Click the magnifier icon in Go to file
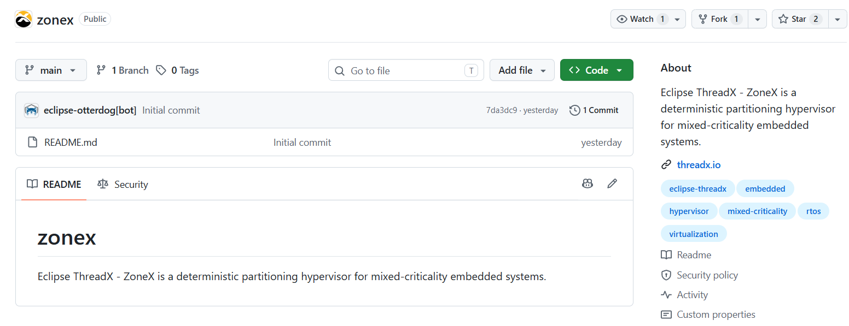The image size is (849, 326). coord(340,71)
